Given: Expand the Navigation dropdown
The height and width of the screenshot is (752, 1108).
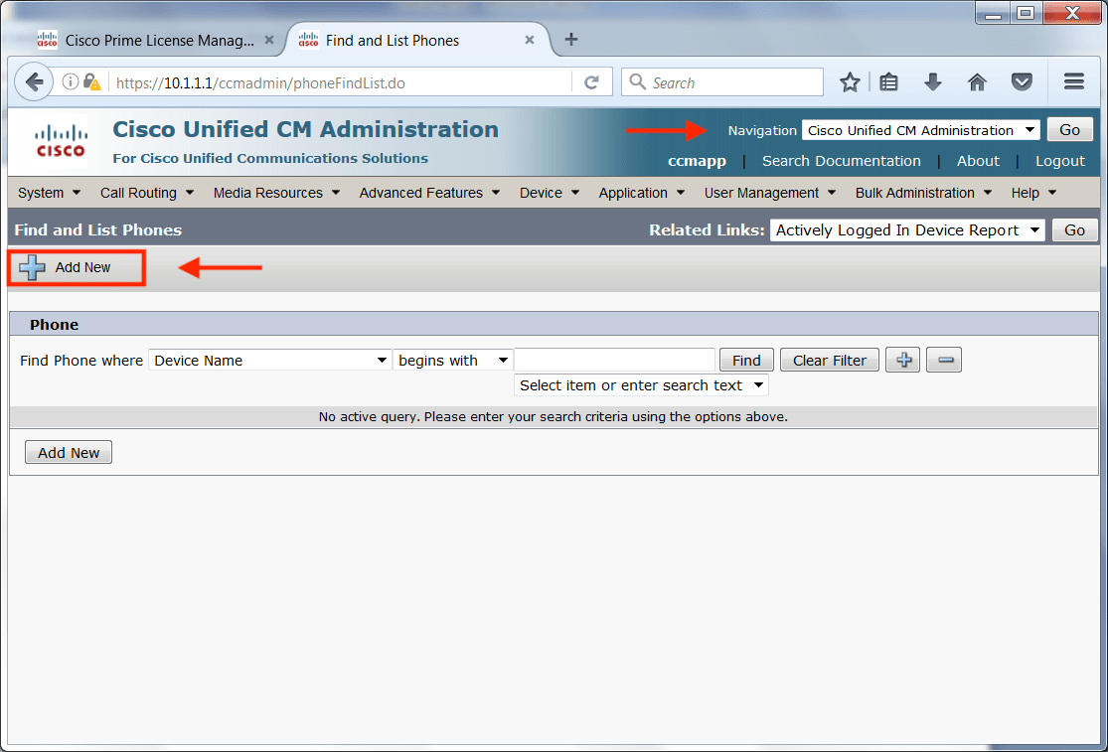Looking at the screenshot, I should click(x=921, y=130).
